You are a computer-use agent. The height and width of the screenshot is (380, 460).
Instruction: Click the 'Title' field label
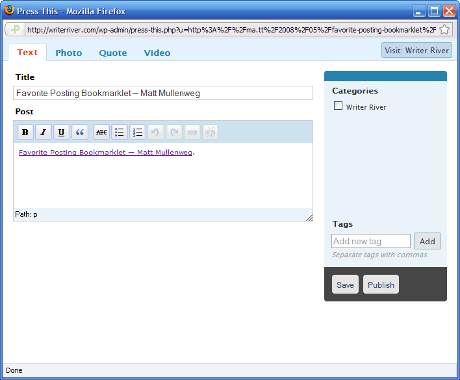(x=25, y=77)
